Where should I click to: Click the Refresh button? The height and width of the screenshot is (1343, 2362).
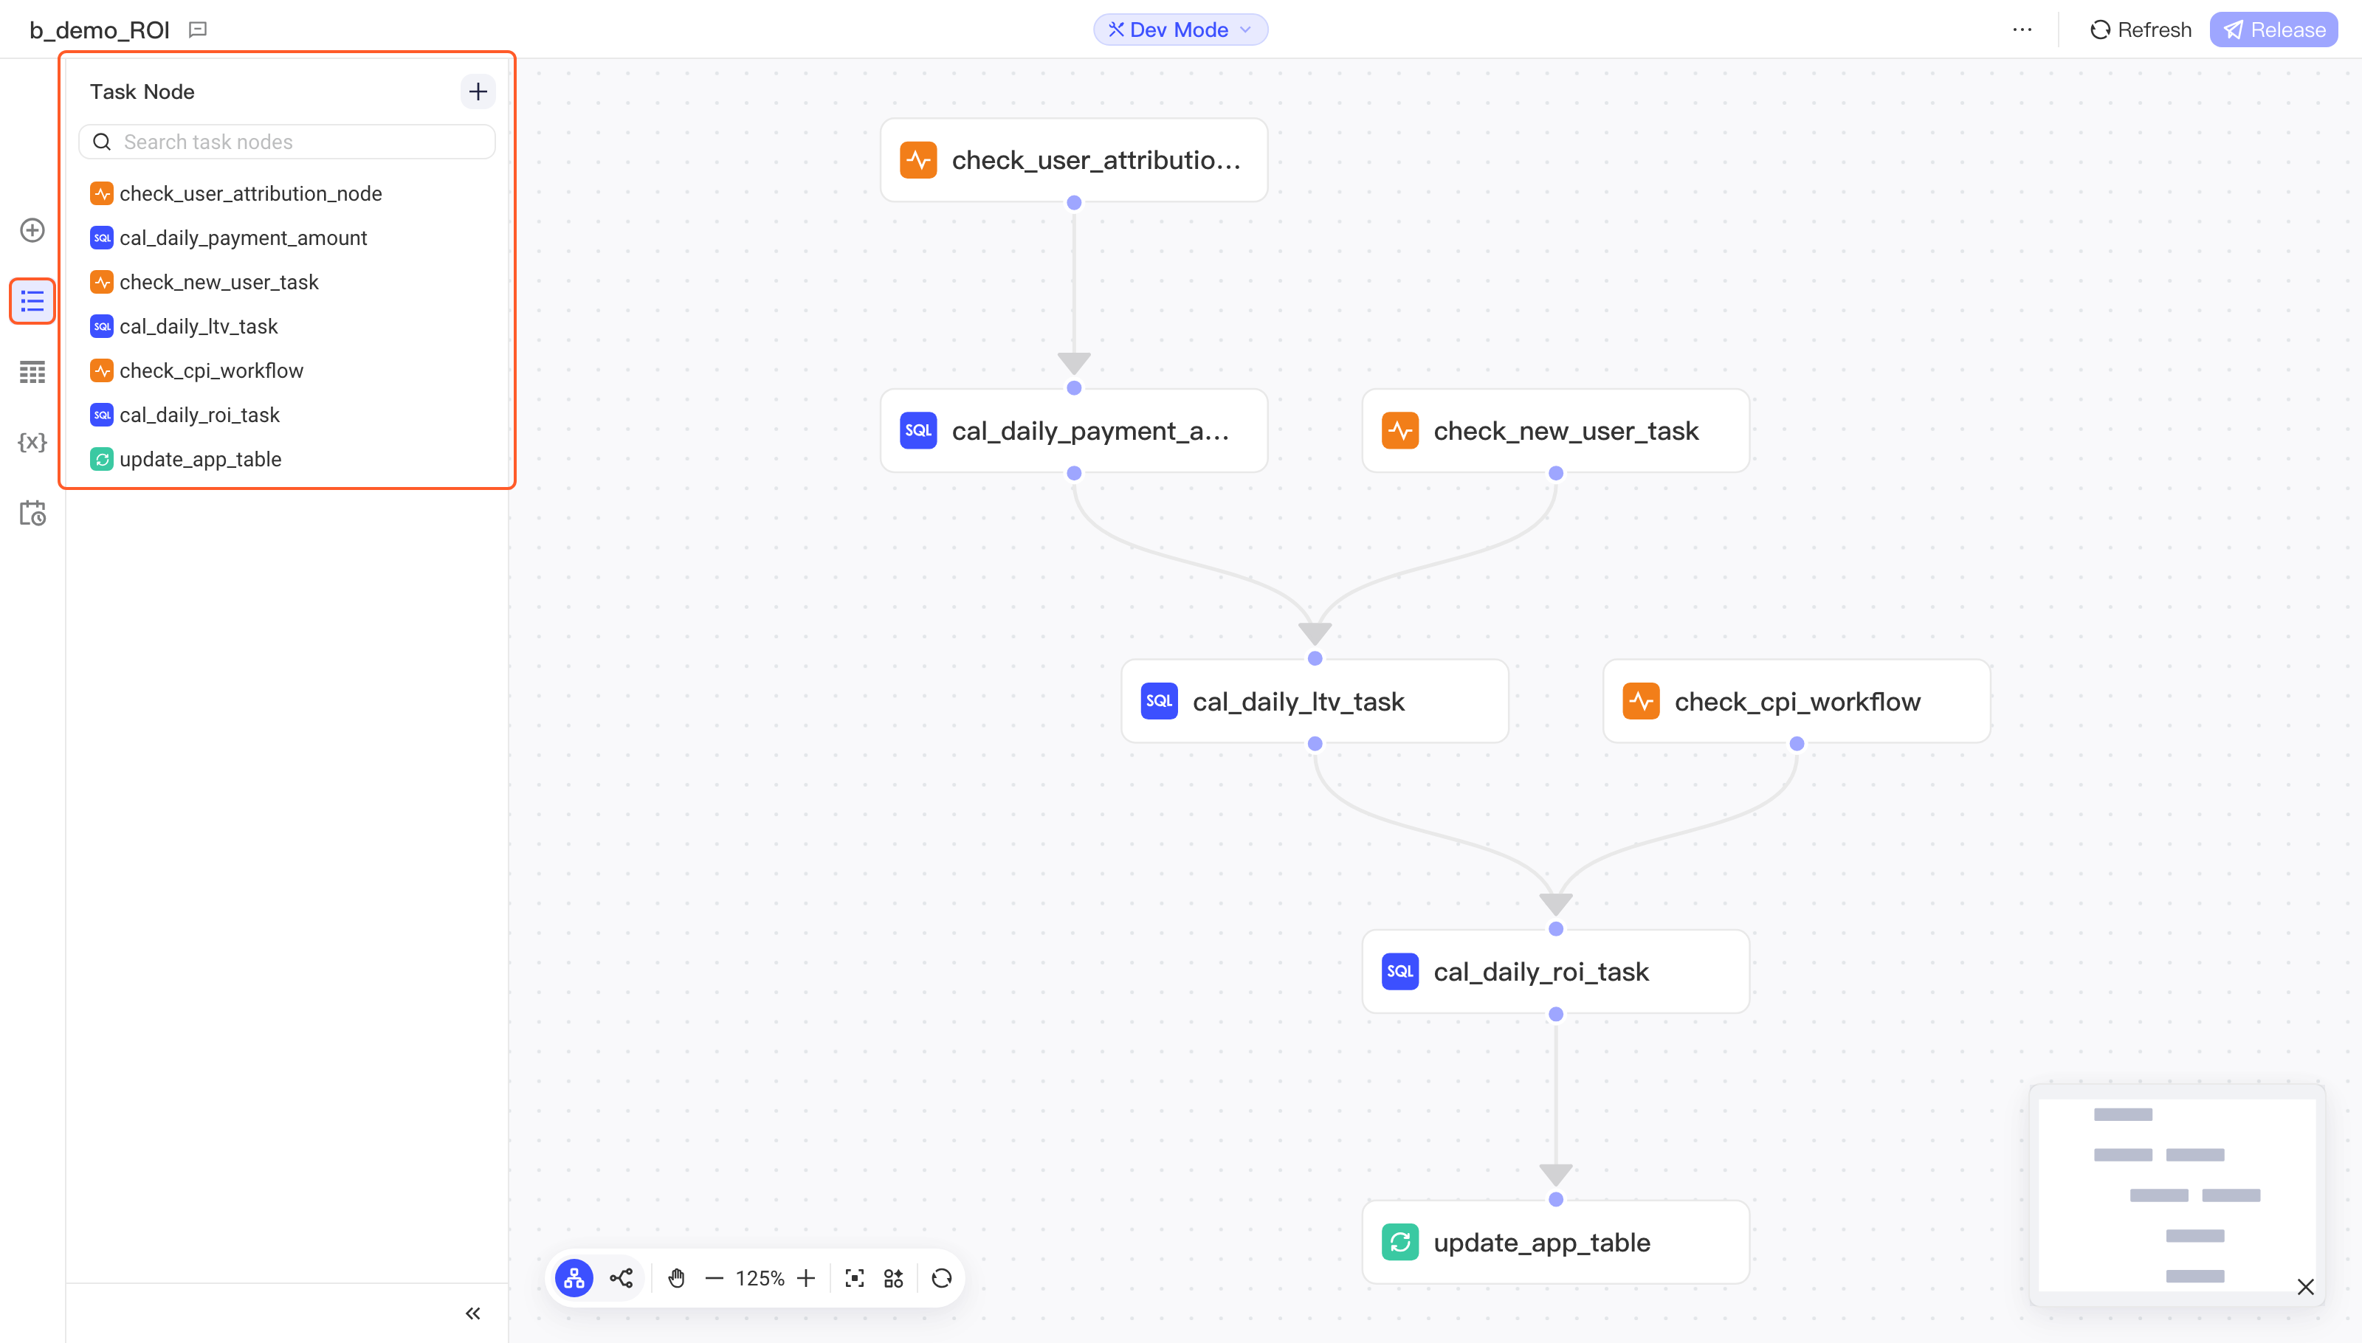[x=2140, y=30]
